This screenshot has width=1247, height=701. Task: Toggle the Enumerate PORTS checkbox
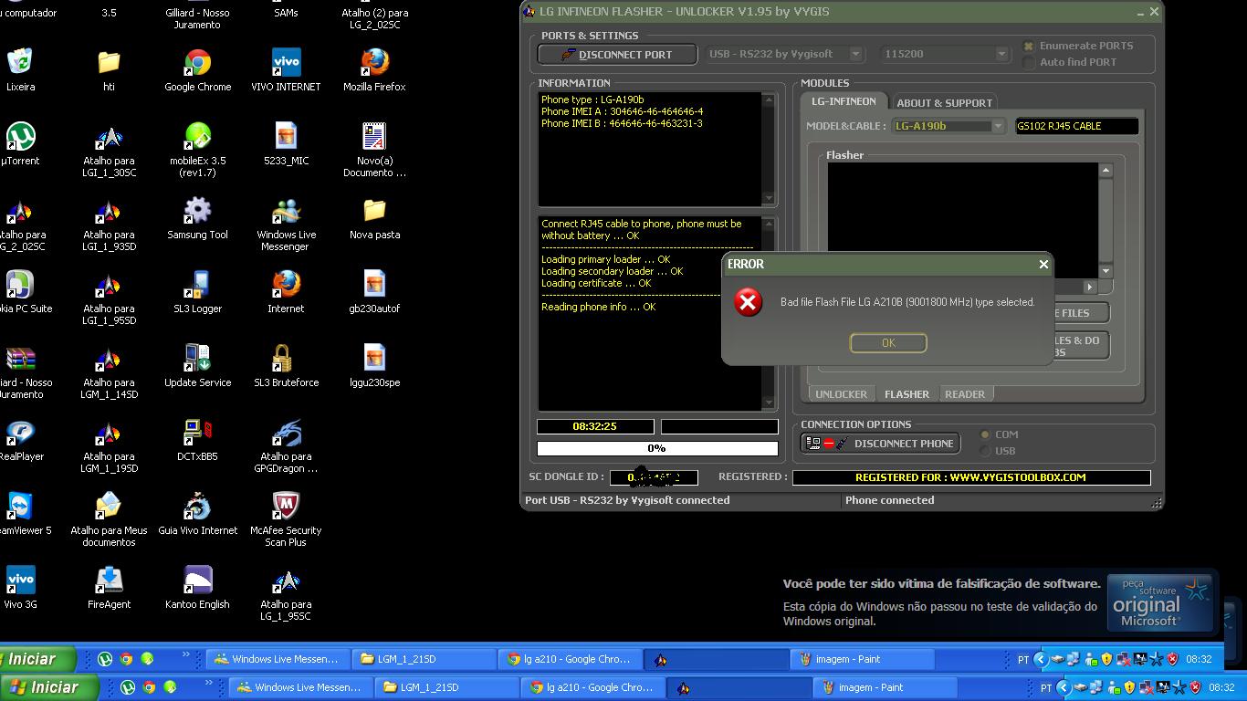tap(1029, 46)
